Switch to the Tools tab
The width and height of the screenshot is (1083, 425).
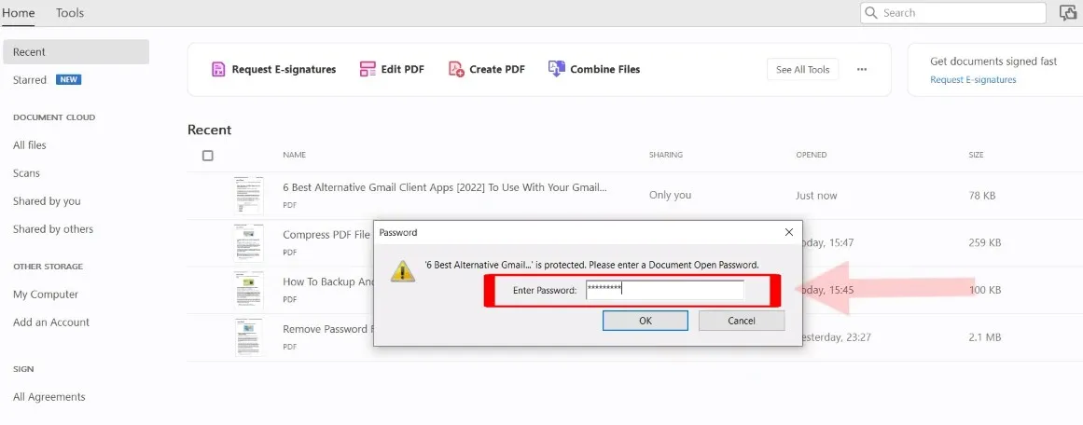point(70,13)
